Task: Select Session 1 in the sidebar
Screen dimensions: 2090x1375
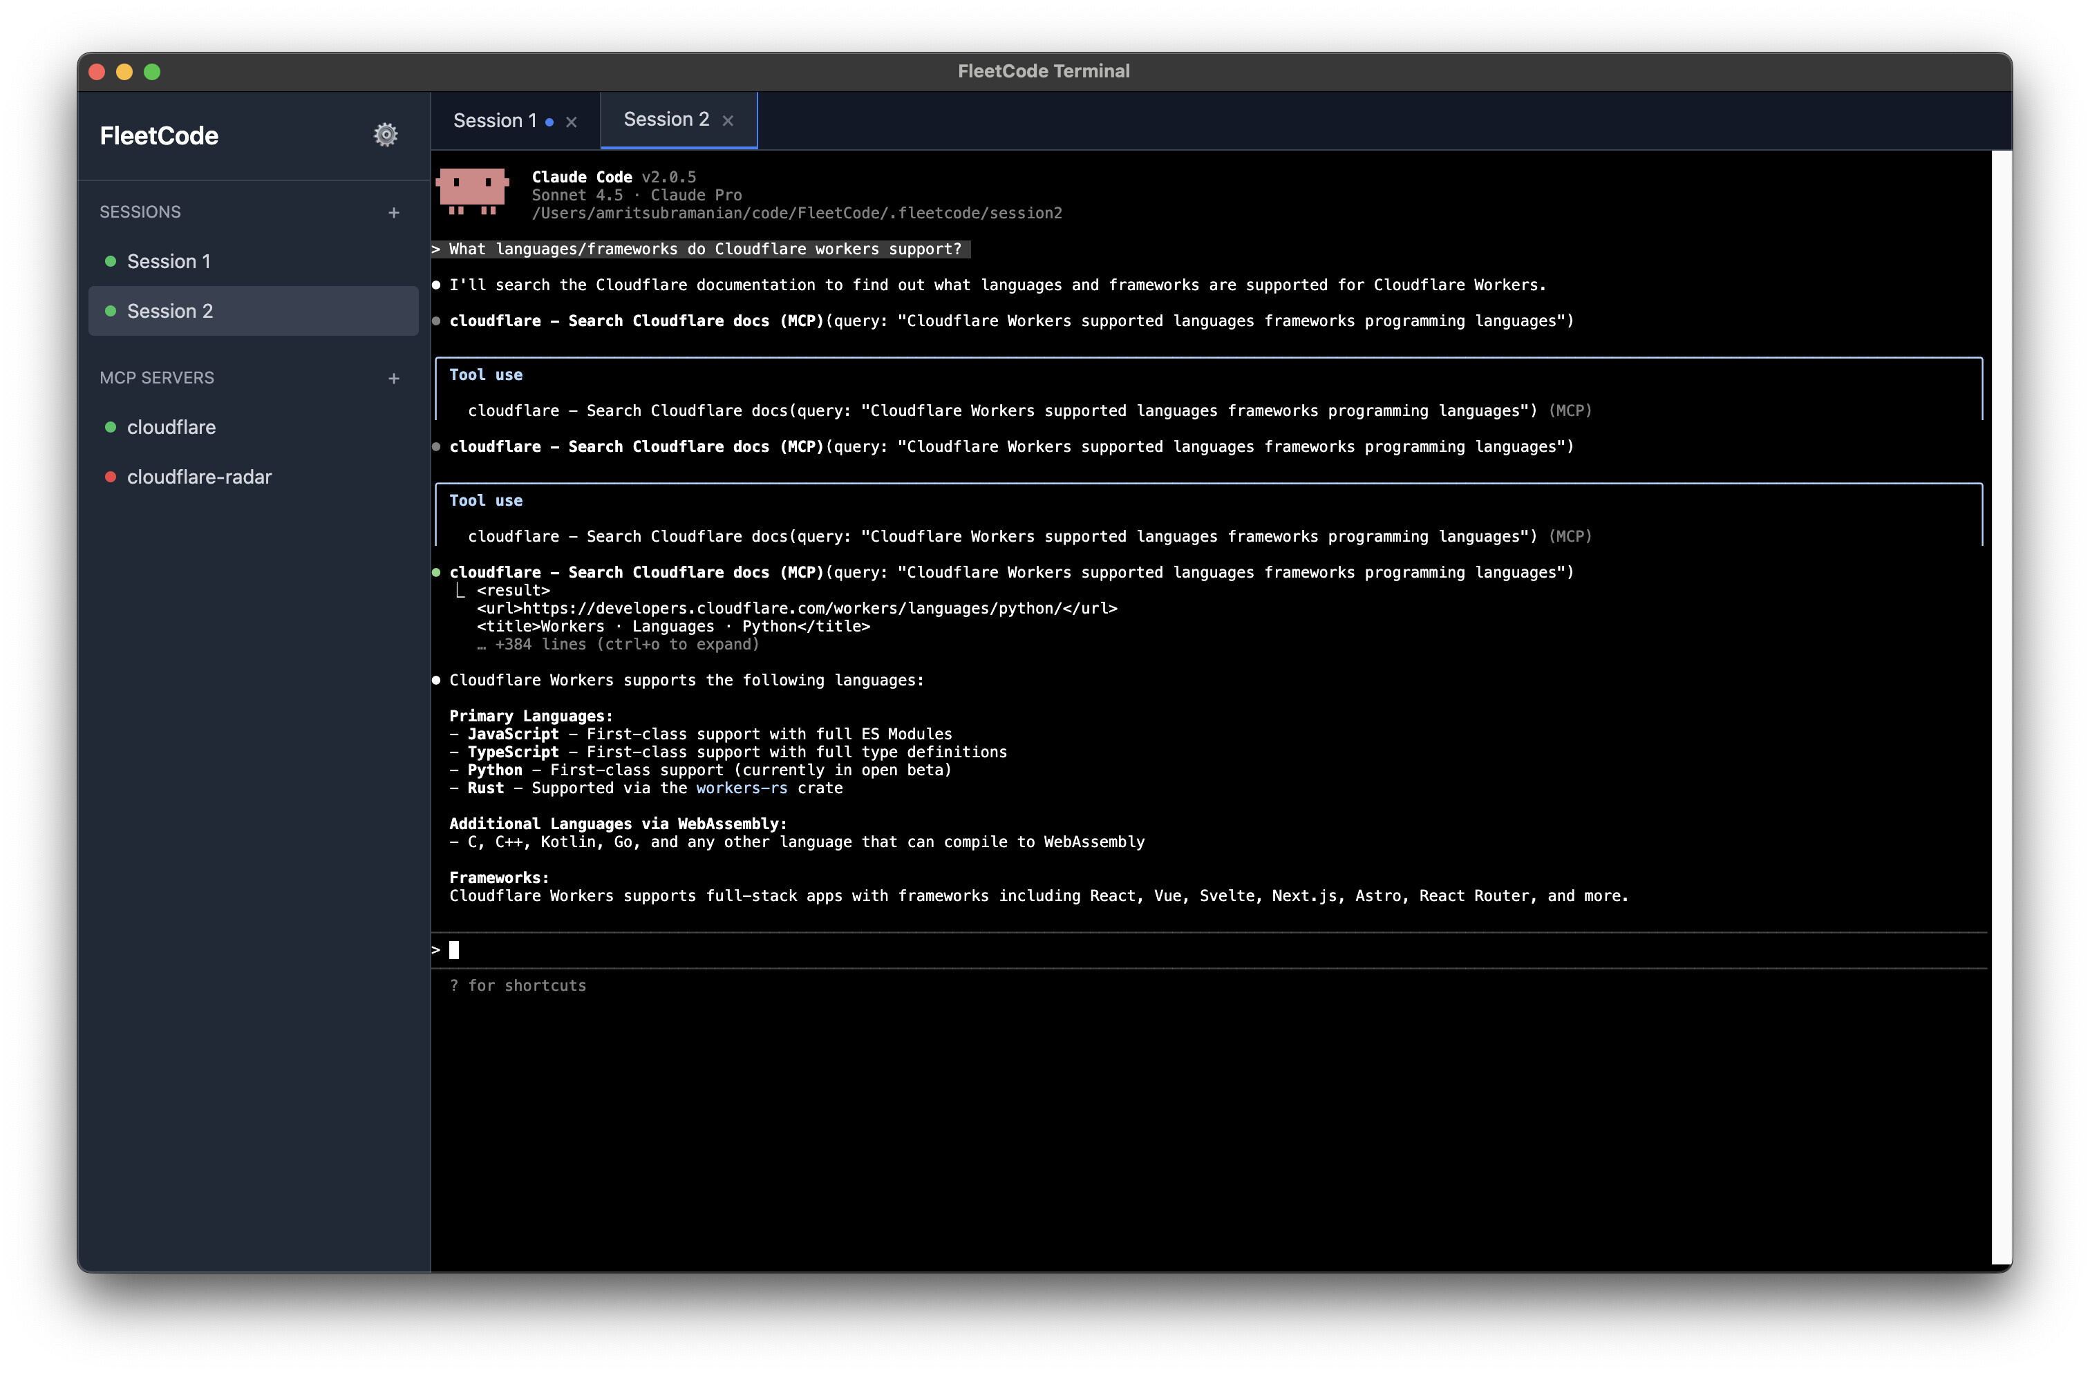Action: 169,262
